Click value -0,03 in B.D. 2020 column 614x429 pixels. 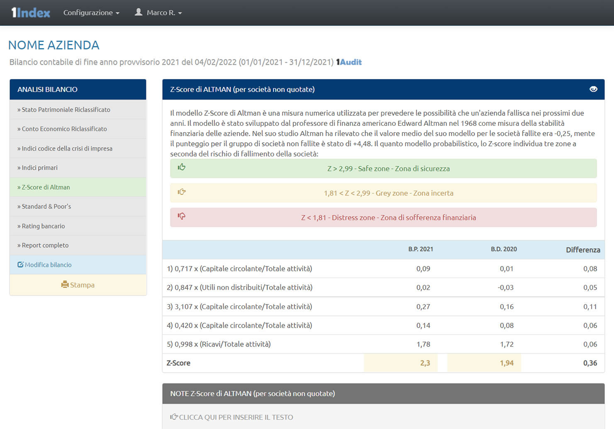coord(505,288)
